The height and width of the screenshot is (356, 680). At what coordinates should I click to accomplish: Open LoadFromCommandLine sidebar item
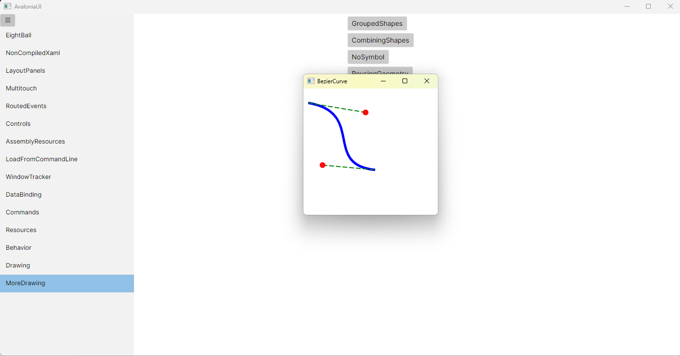tap(67, 159)
